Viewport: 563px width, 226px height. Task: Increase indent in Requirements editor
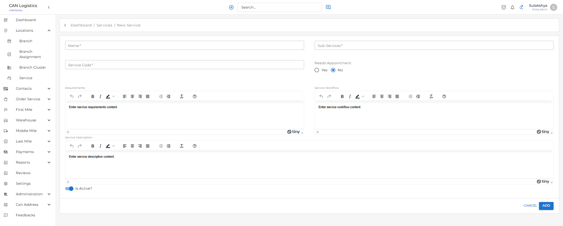click(x=168, y=96)
